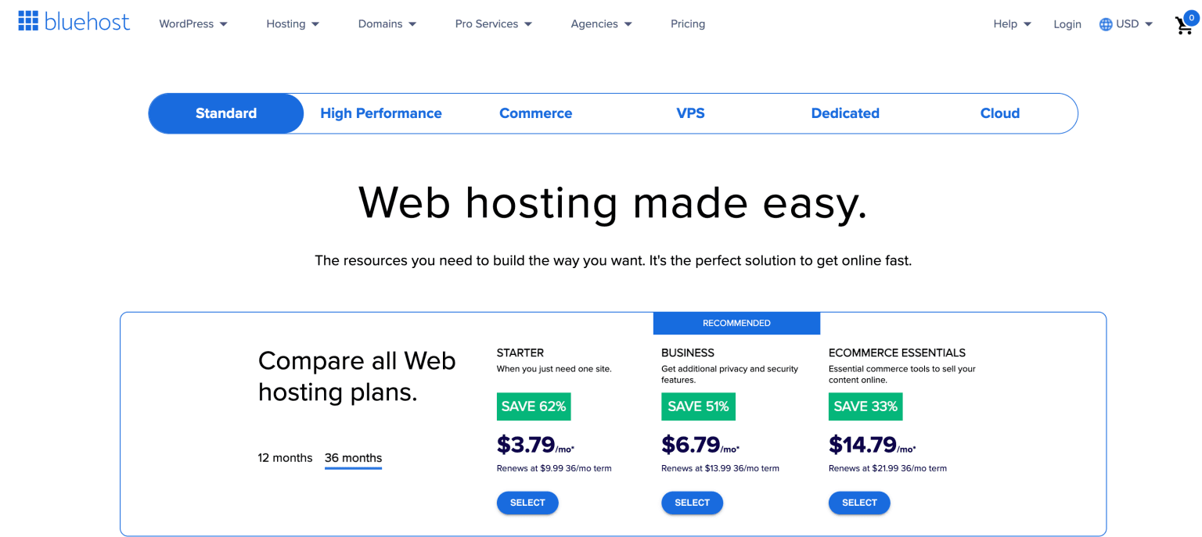Open the shopping cart icon
This screenshot has width=1202, height=537.
point(1184,26)
